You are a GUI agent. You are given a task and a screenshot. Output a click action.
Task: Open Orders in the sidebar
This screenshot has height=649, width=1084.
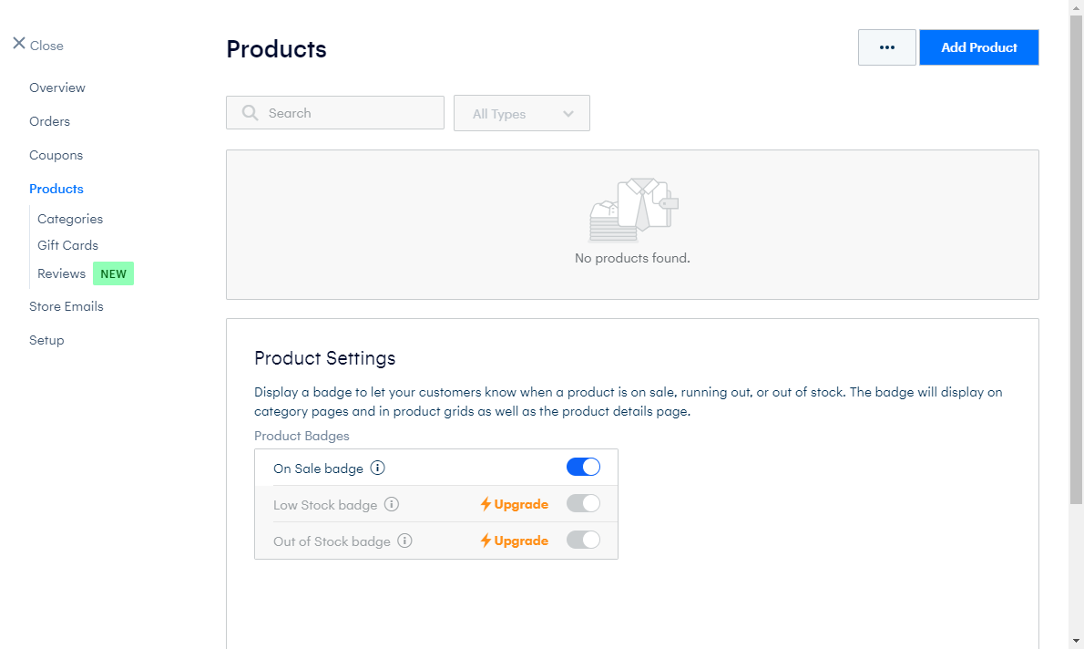(x=50, y=121)
